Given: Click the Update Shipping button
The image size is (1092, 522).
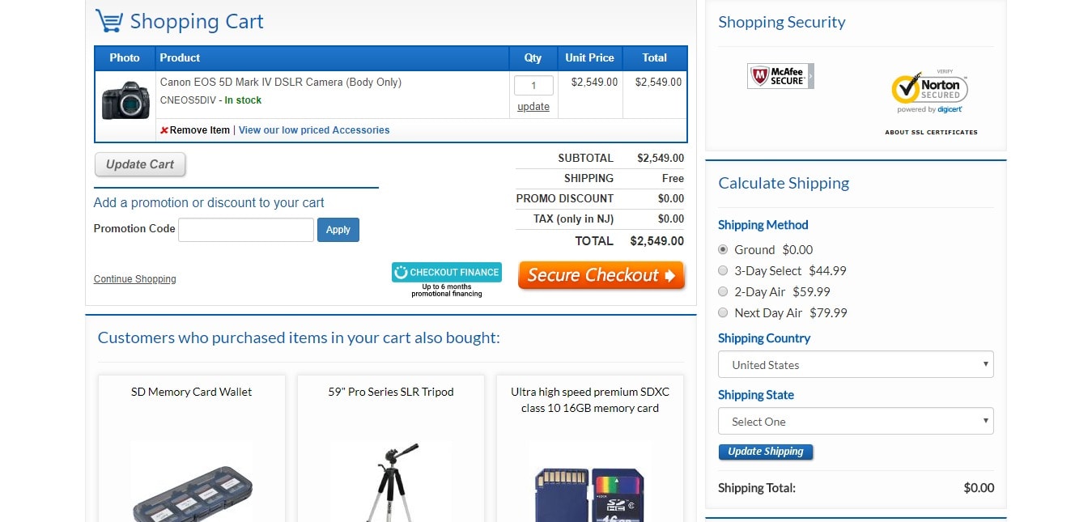Looking at the screenshot, I should click(x=766, y=452).
